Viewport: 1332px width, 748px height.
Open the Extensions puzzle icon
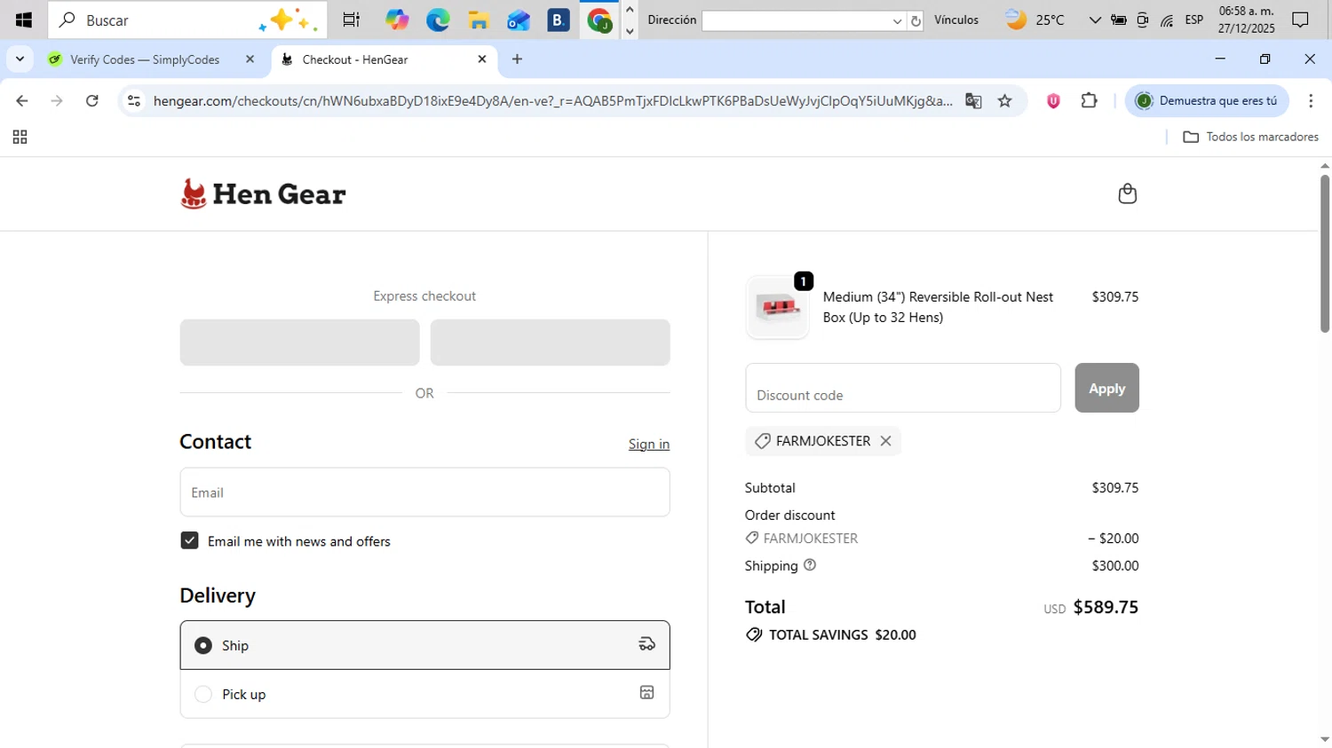[1089, 100]
